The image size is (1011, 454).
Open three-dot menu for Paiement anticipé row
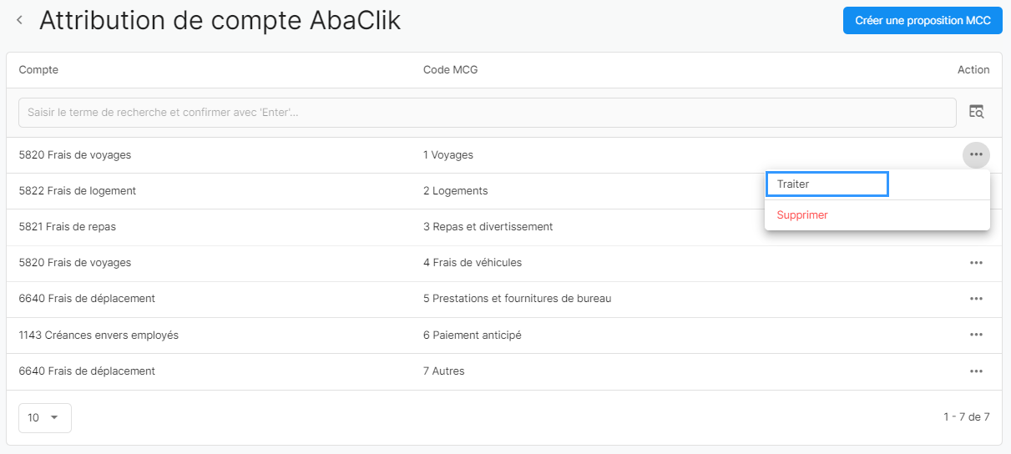tap(976, 335)
